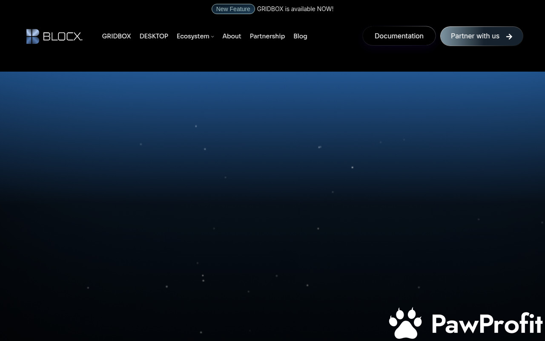Click the Partner with us text
545x341 pixels.
475,36
